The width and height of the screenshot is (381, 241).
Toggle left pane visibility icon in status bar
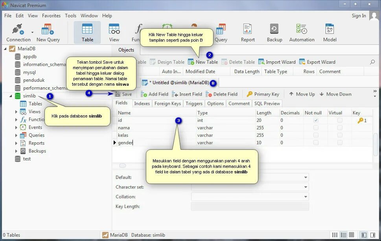tap(364, 235)
